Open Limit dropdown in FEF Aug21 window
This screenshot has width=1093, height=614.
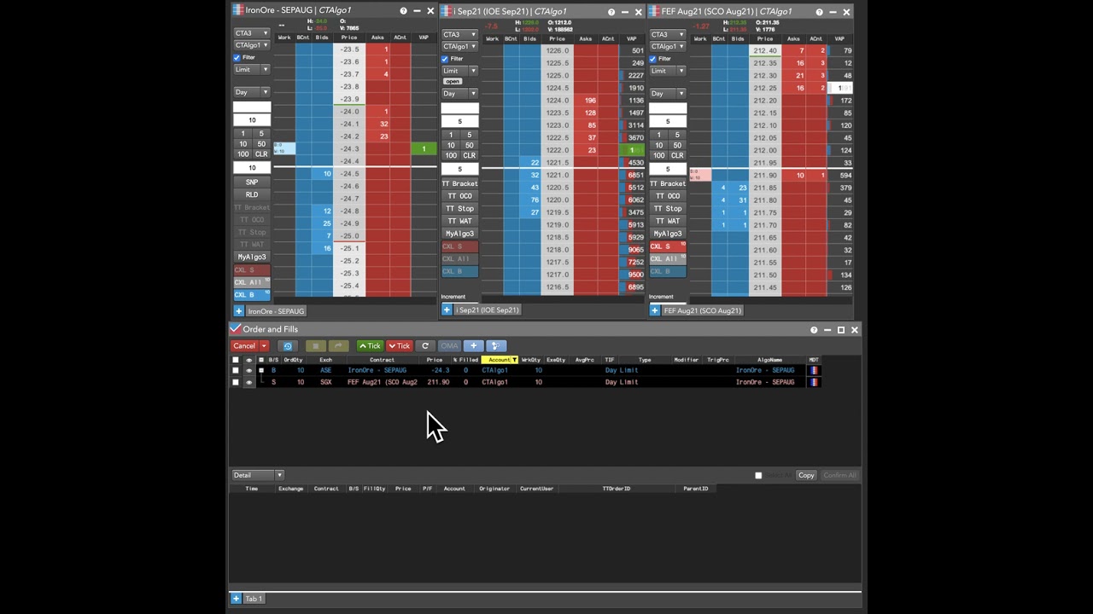click(668, 71)
